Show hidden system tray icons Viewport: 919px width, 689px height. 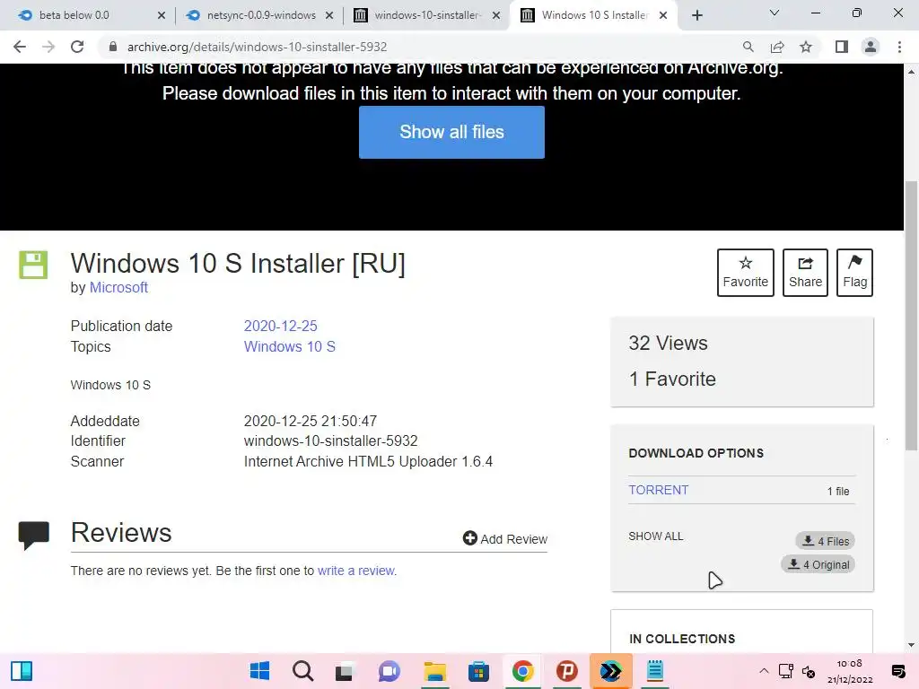tap(764, 671)
